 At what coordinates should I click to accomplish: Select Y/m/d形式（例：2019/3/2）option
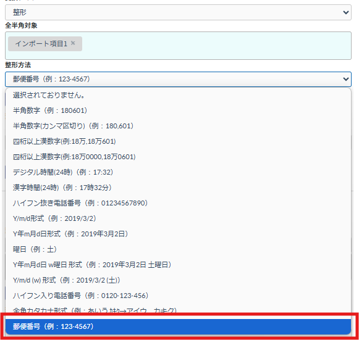coord(178,218)
